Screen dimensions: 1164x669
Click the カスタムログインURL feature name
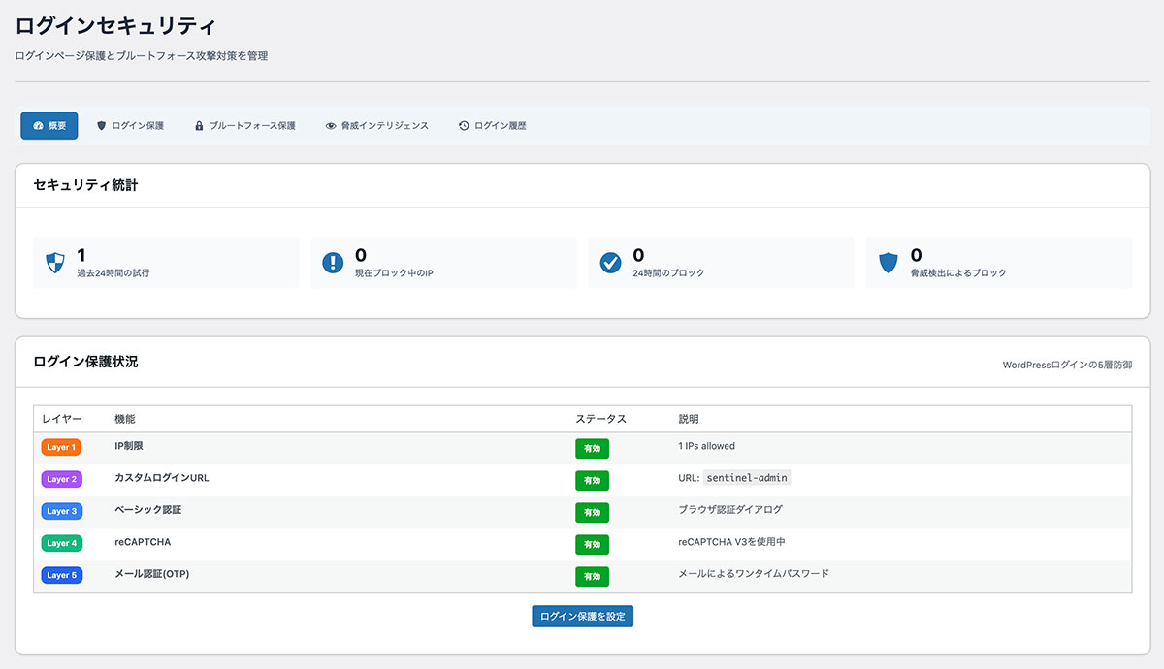162,478
